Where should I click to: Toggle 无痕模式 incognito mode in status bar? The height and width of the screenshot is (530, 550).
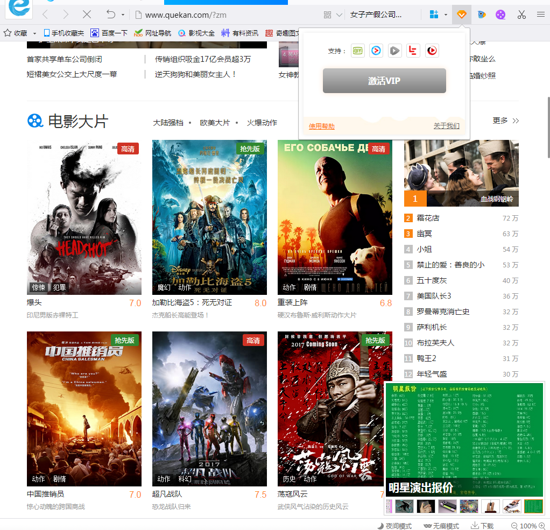point(441,526)
